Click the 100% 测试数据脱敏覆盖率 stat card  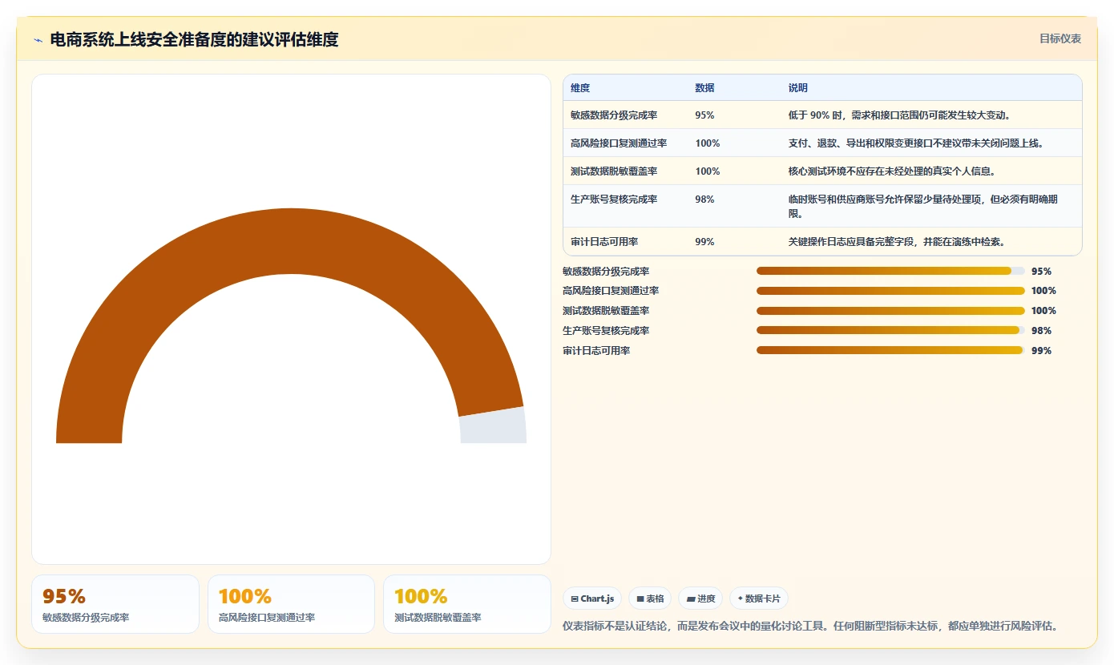coord(467,604)
